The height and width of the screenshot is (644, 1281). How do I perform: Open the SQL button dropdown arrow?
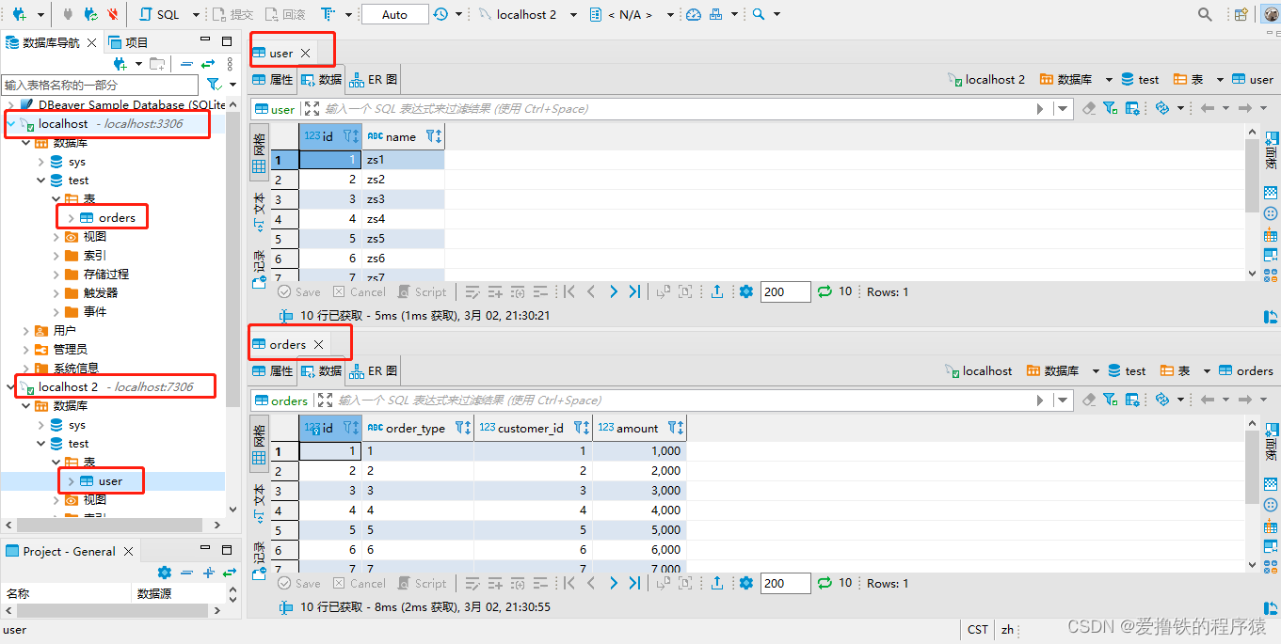pyautogui.click(x=196, y=15)
